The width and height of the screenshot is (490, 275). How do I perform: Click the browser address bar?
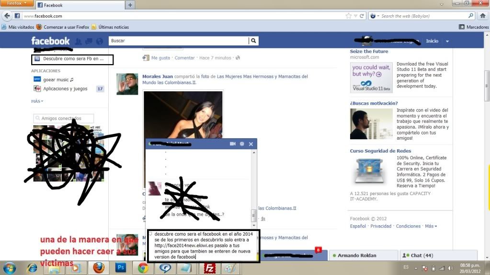(x=184, y=16)
